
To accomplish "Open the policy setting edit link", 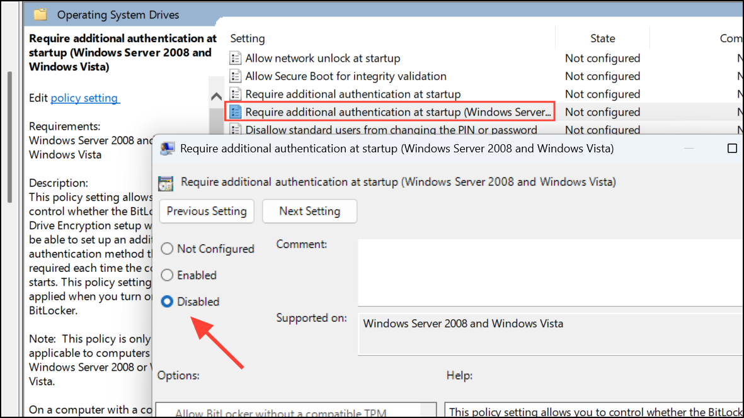I will [x=85, y=98].
